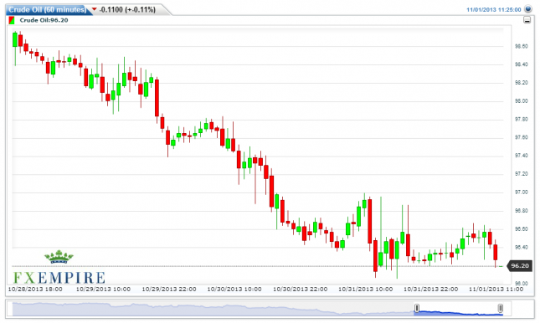Click the FX Empire crown logo
Screen dimensions: 540x323
(59, 257)
